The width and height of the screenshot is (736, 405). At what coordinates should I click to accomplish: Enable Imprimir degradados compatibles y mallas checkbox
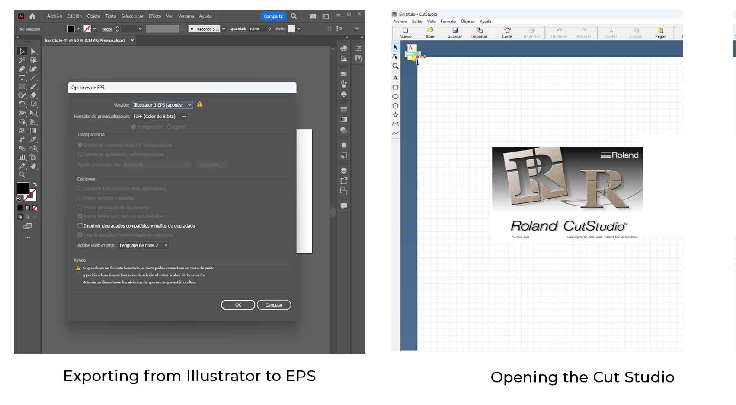[x=80, y=226]
